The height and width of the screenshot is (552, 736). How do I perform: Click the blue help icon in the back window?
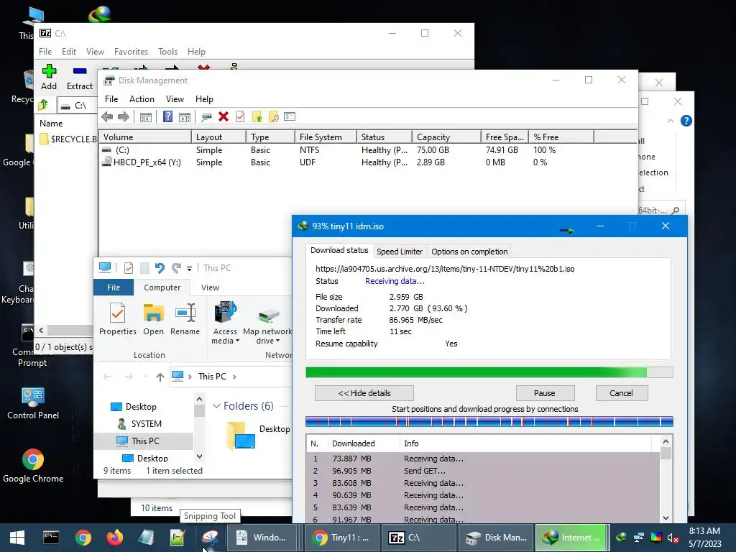point(686,121)
